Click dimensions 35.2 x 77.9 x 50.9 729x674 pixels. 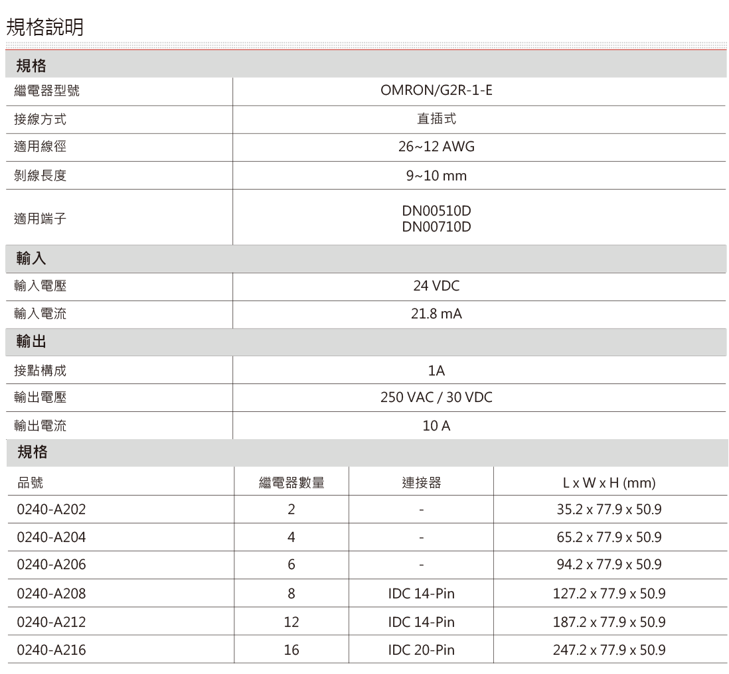coord(609,509)
